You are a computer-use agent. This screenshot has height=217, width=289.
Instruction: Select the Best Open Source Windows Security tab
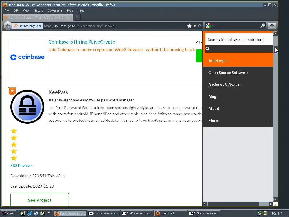[x=38, y=17]
